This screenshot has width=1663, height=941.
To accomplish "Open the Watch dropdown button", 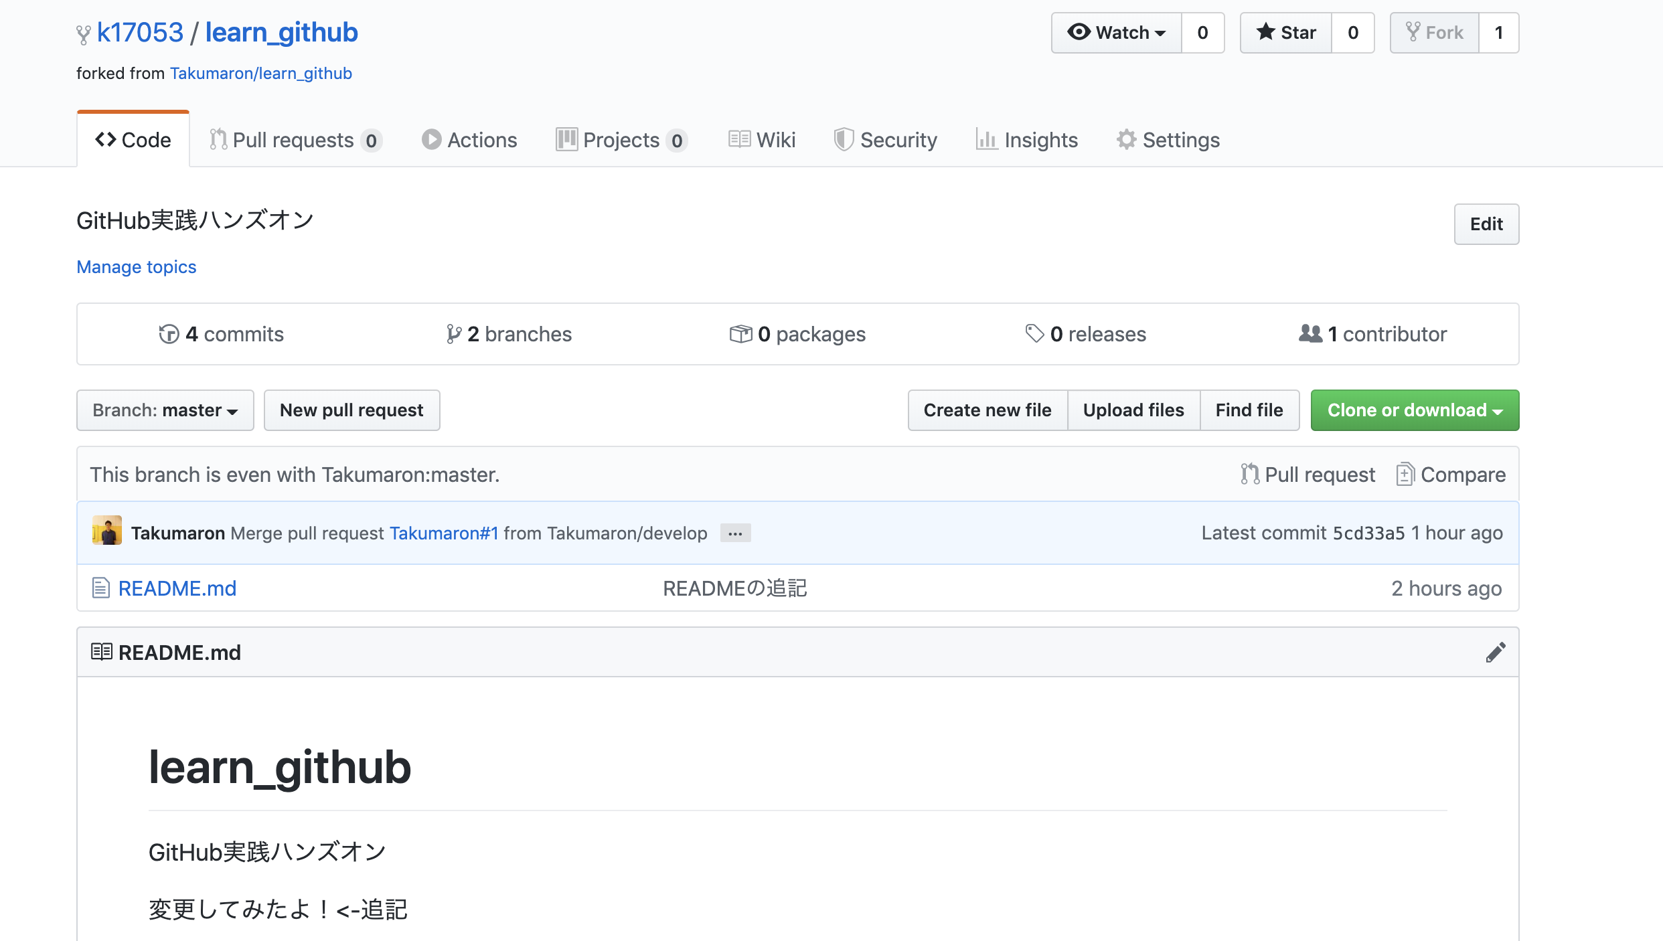I will pyautogui.click(x=1116, y=33).
